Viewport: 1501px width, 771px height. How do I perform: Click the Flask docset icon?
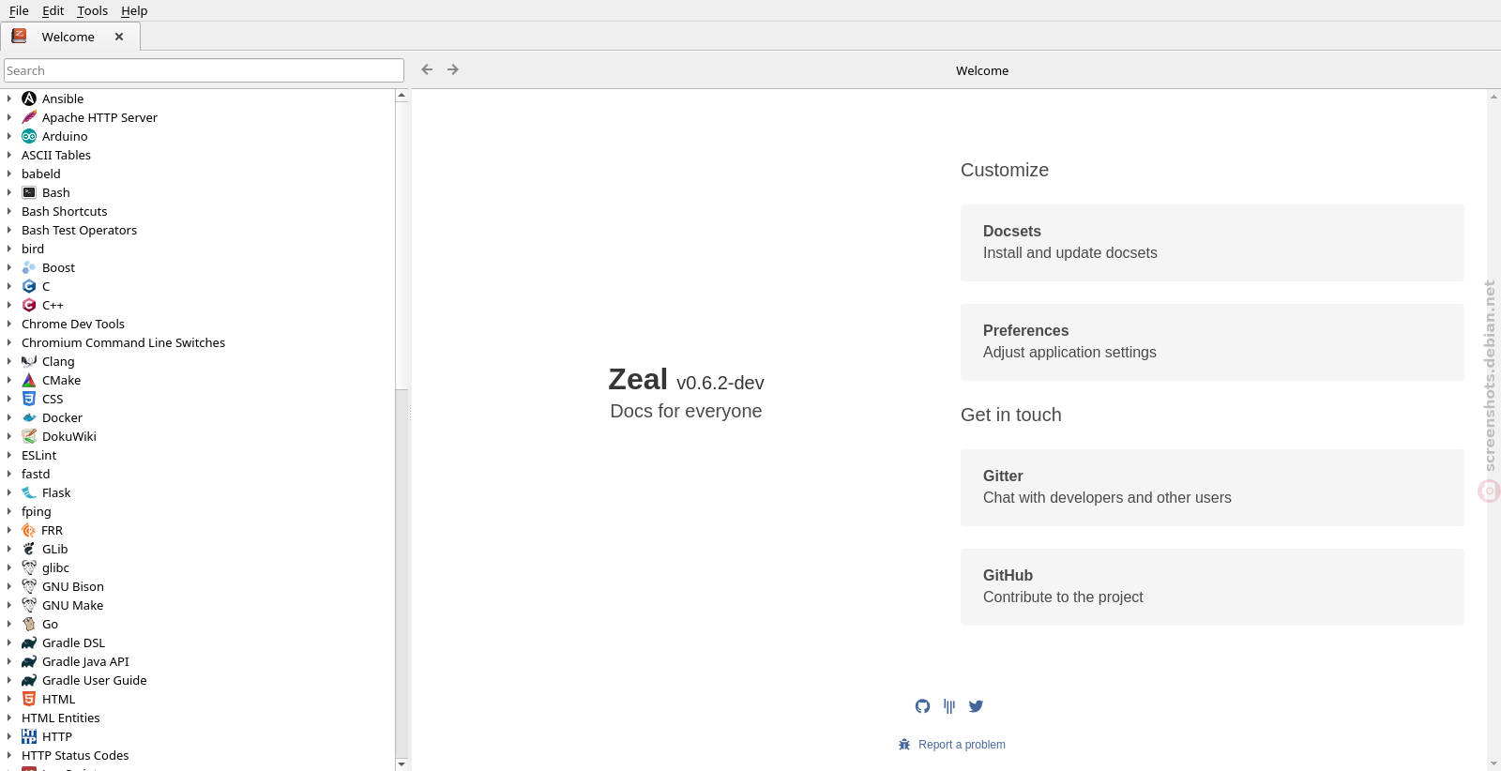coord(29,492)
